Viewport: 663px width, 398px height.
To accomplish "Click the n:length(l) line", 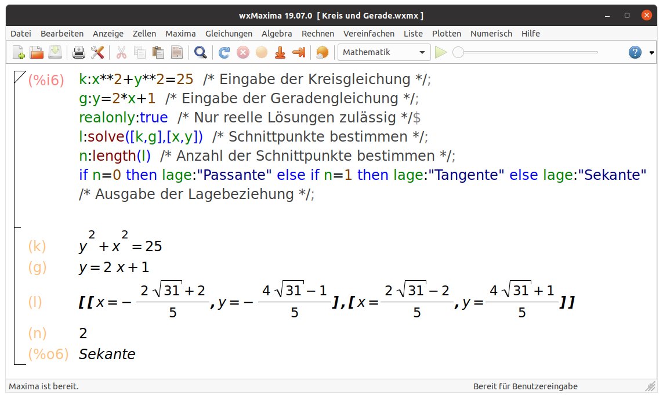I will pyautogui.click(x=115, y=155).
